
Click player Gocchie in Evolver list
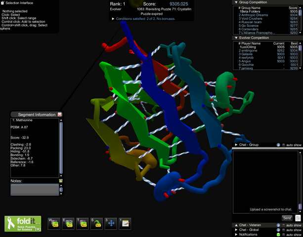click(247, 65)
